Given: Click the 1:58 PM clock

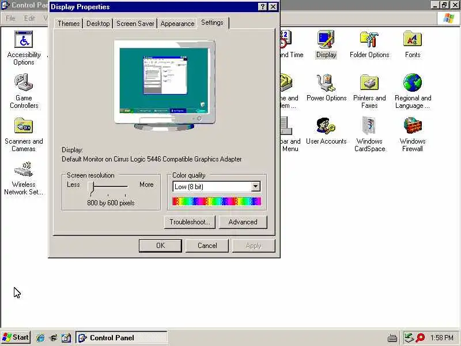Looking at the screenshot, I should click(442, 337).
